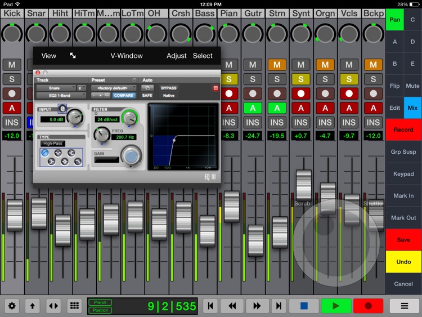The width and height of the screenshot is (422, 317).
Task: Click the Pian channel fader cap
Action: pos(231,207)
